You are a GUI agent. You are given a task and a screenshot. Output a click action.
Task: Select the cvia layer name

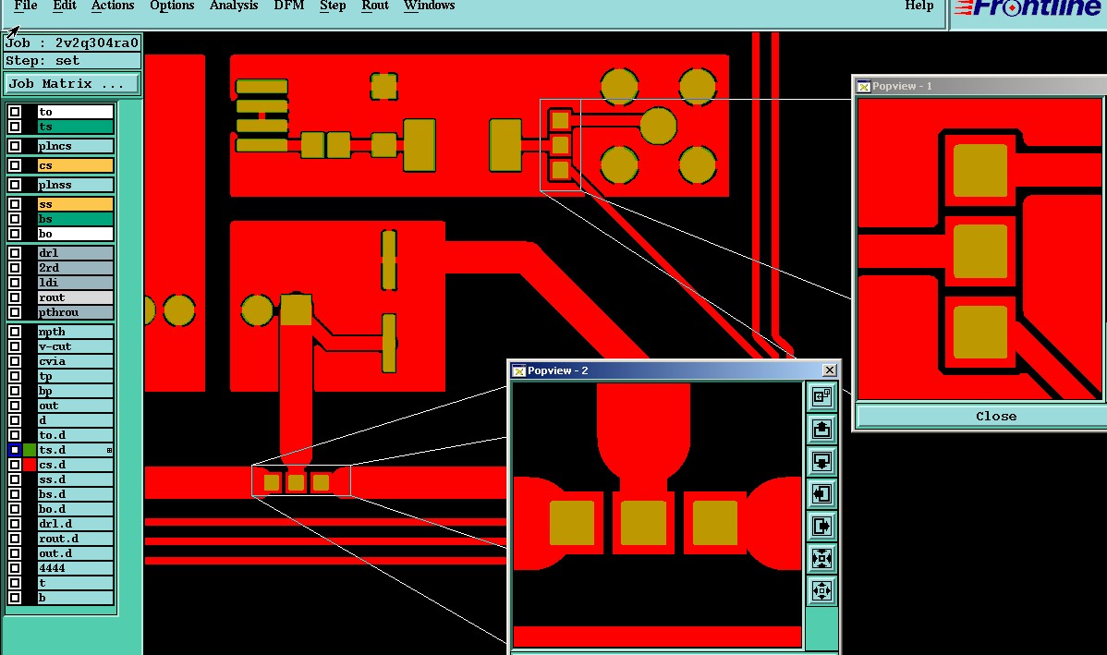coord(75,361)
